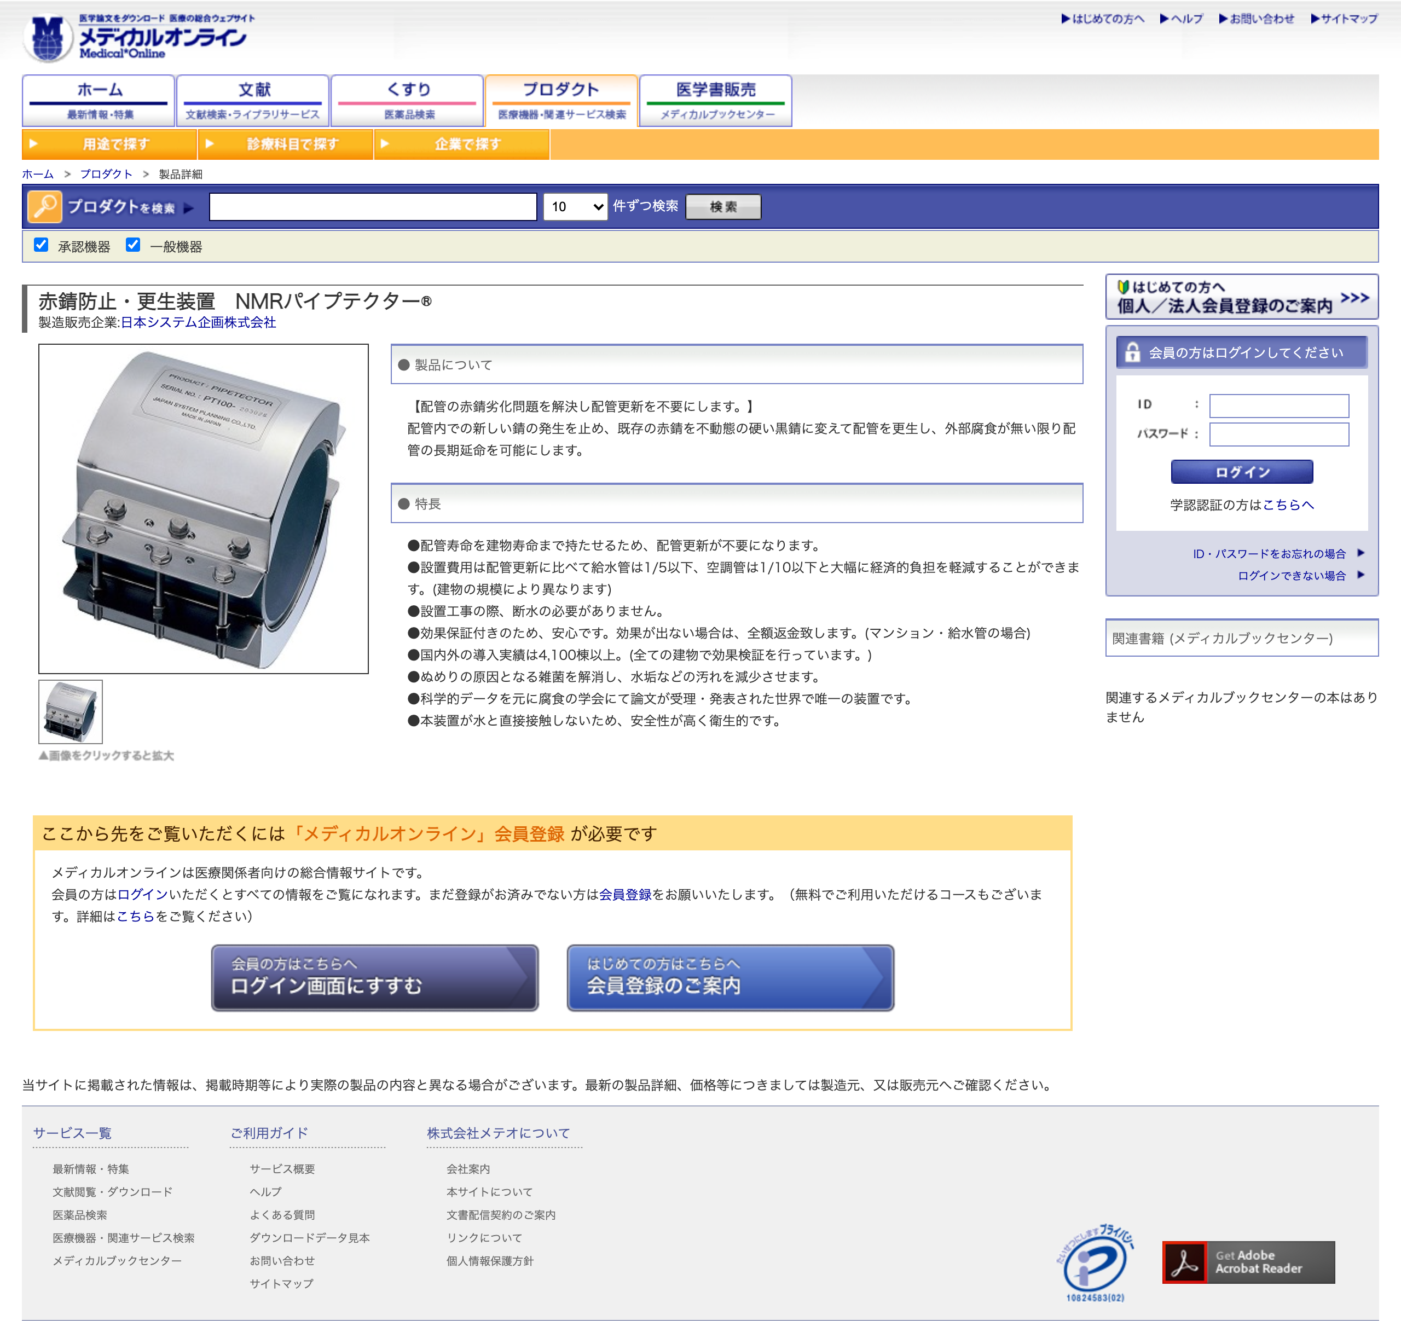Viewport: 1401px width, 1321px height.
Task: Click the 製品について section header
Action: (x=737, y=364)
